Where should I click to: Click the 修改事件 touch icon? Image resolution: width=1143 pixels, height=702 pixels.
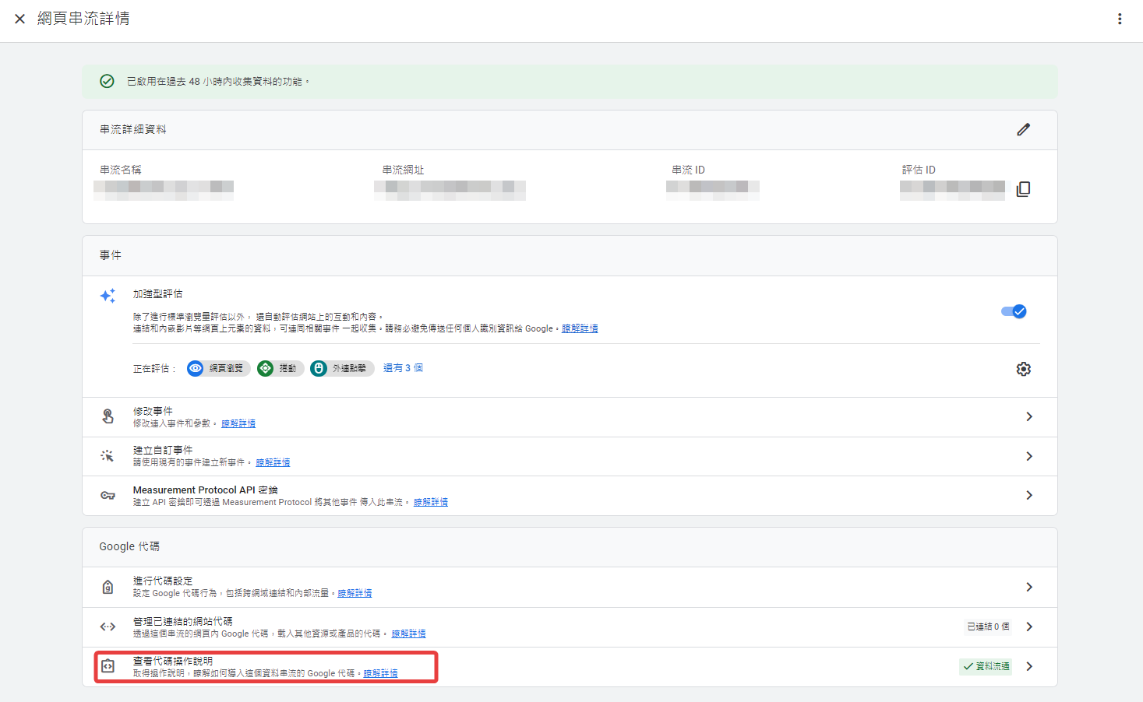coord(108,417)
